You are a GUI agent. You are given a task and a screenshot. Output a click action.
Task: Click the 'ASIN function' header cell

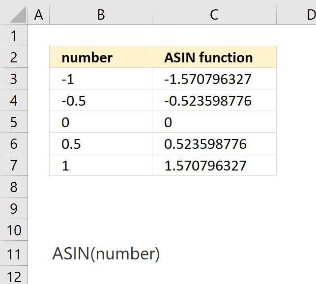coord(214,57)
